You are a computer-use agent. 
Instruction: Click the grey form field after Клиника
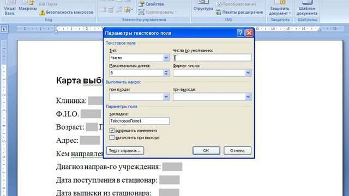tap(96, 100)
